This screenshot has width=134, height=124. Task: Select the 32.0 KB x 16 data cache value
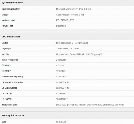pyautogui.click(x=62, y=88)
